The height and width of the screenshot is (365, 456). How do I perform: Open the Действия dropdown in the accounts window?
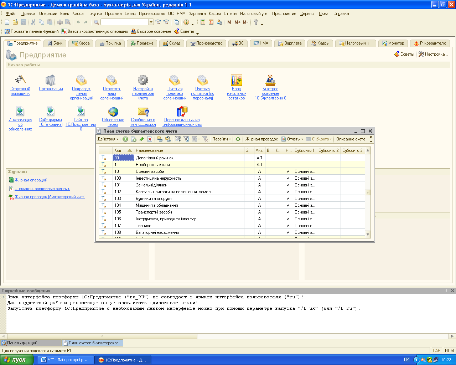pyautogui.click(x=108, y=139)
